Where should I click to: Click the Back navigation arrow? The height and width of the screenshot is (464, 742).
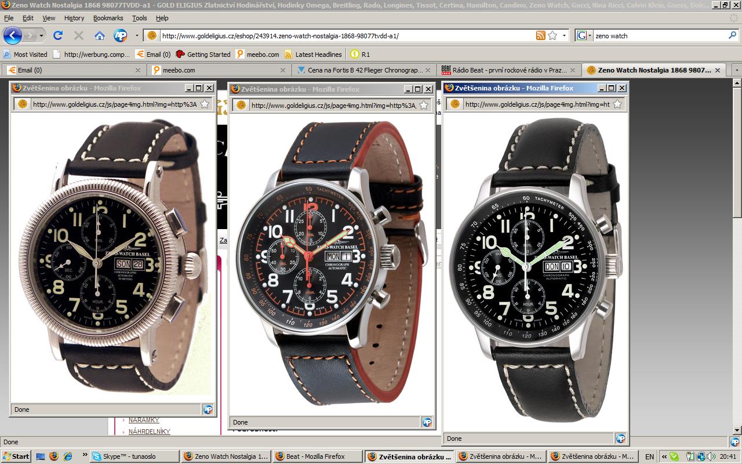coord(13,35)
